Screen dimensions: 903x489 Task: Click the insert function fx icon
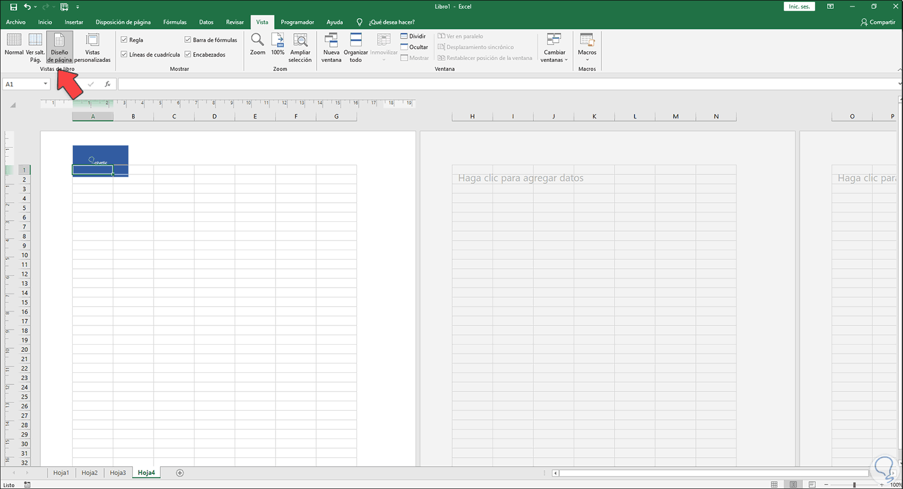click(107, 84)
